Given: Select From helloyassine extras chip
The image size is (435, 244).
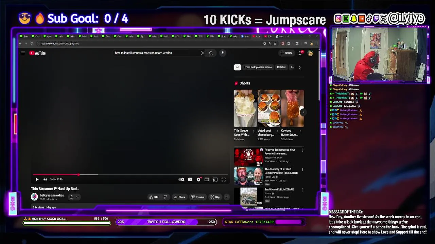Looking at the screenshot, I should point(258,67).
